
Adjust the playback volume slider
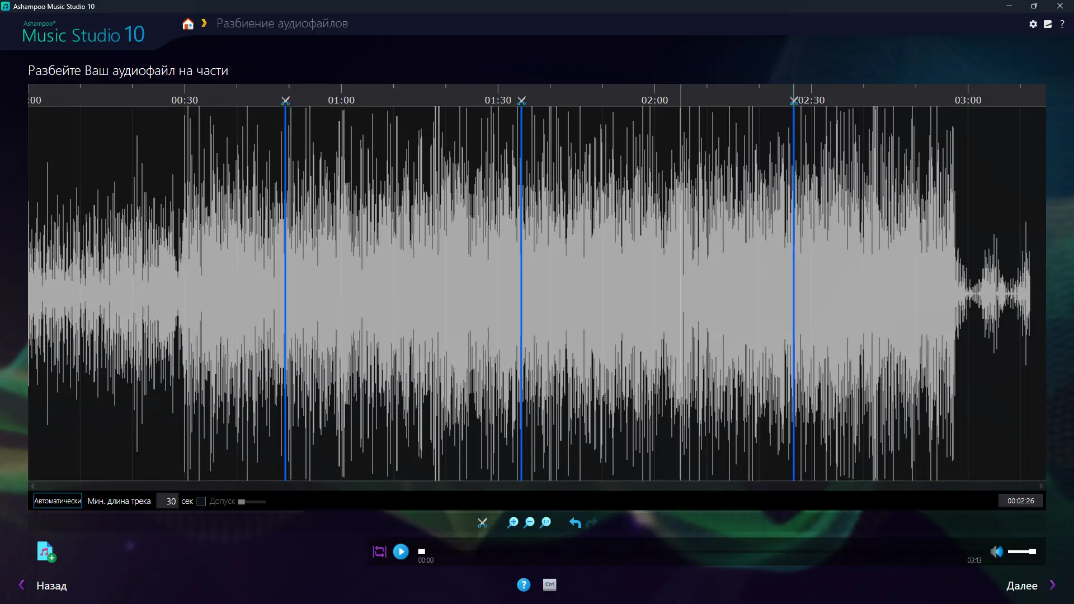[x=1022, y=552]
